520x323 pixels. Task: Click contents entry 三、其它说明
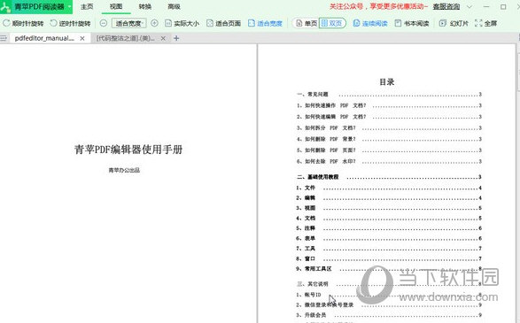[x=389, y=284]
